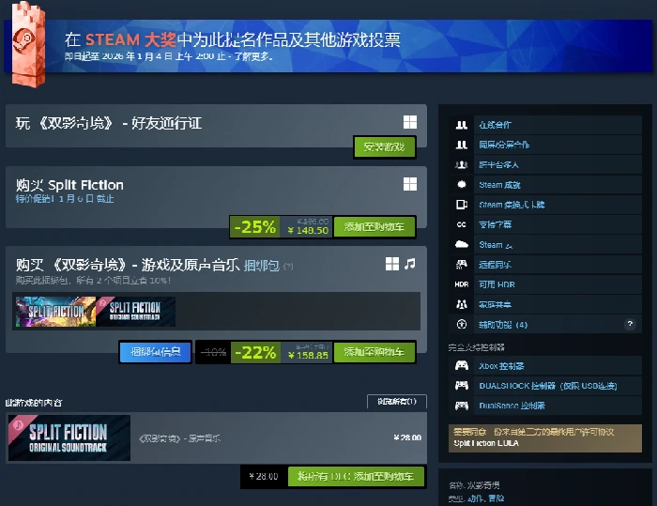Image resolution: width=657 pixels, height=506 pixels.
Task: Click the 捆绑包信息 button
Action: 156,351
